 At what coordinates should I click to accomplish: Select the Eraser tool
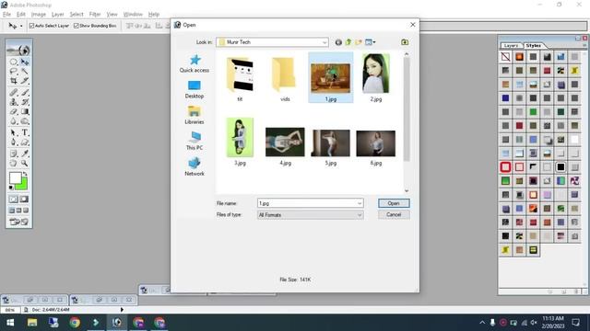14,112
